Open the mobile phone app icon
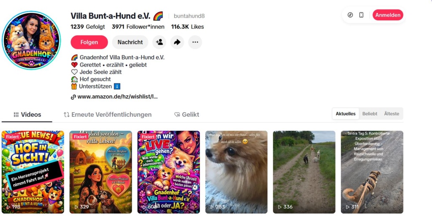This screenshot has width=432, height=216. (361, 15)
